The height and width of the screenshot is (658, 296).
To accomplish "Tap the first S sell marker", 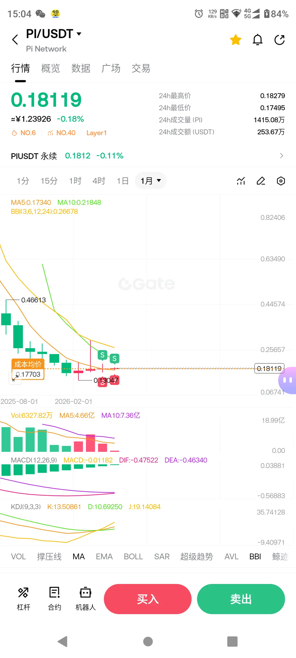I will [x=102, y=355].
